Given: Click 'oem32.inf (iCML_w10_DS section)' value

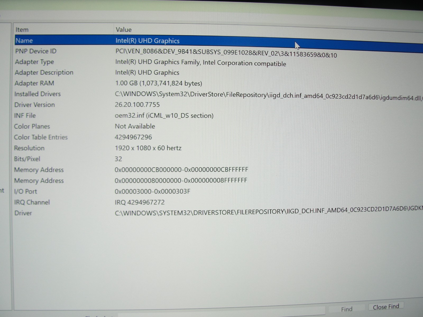Looking at the screenshot, I should pyautogui.click(x=164, y=115).
